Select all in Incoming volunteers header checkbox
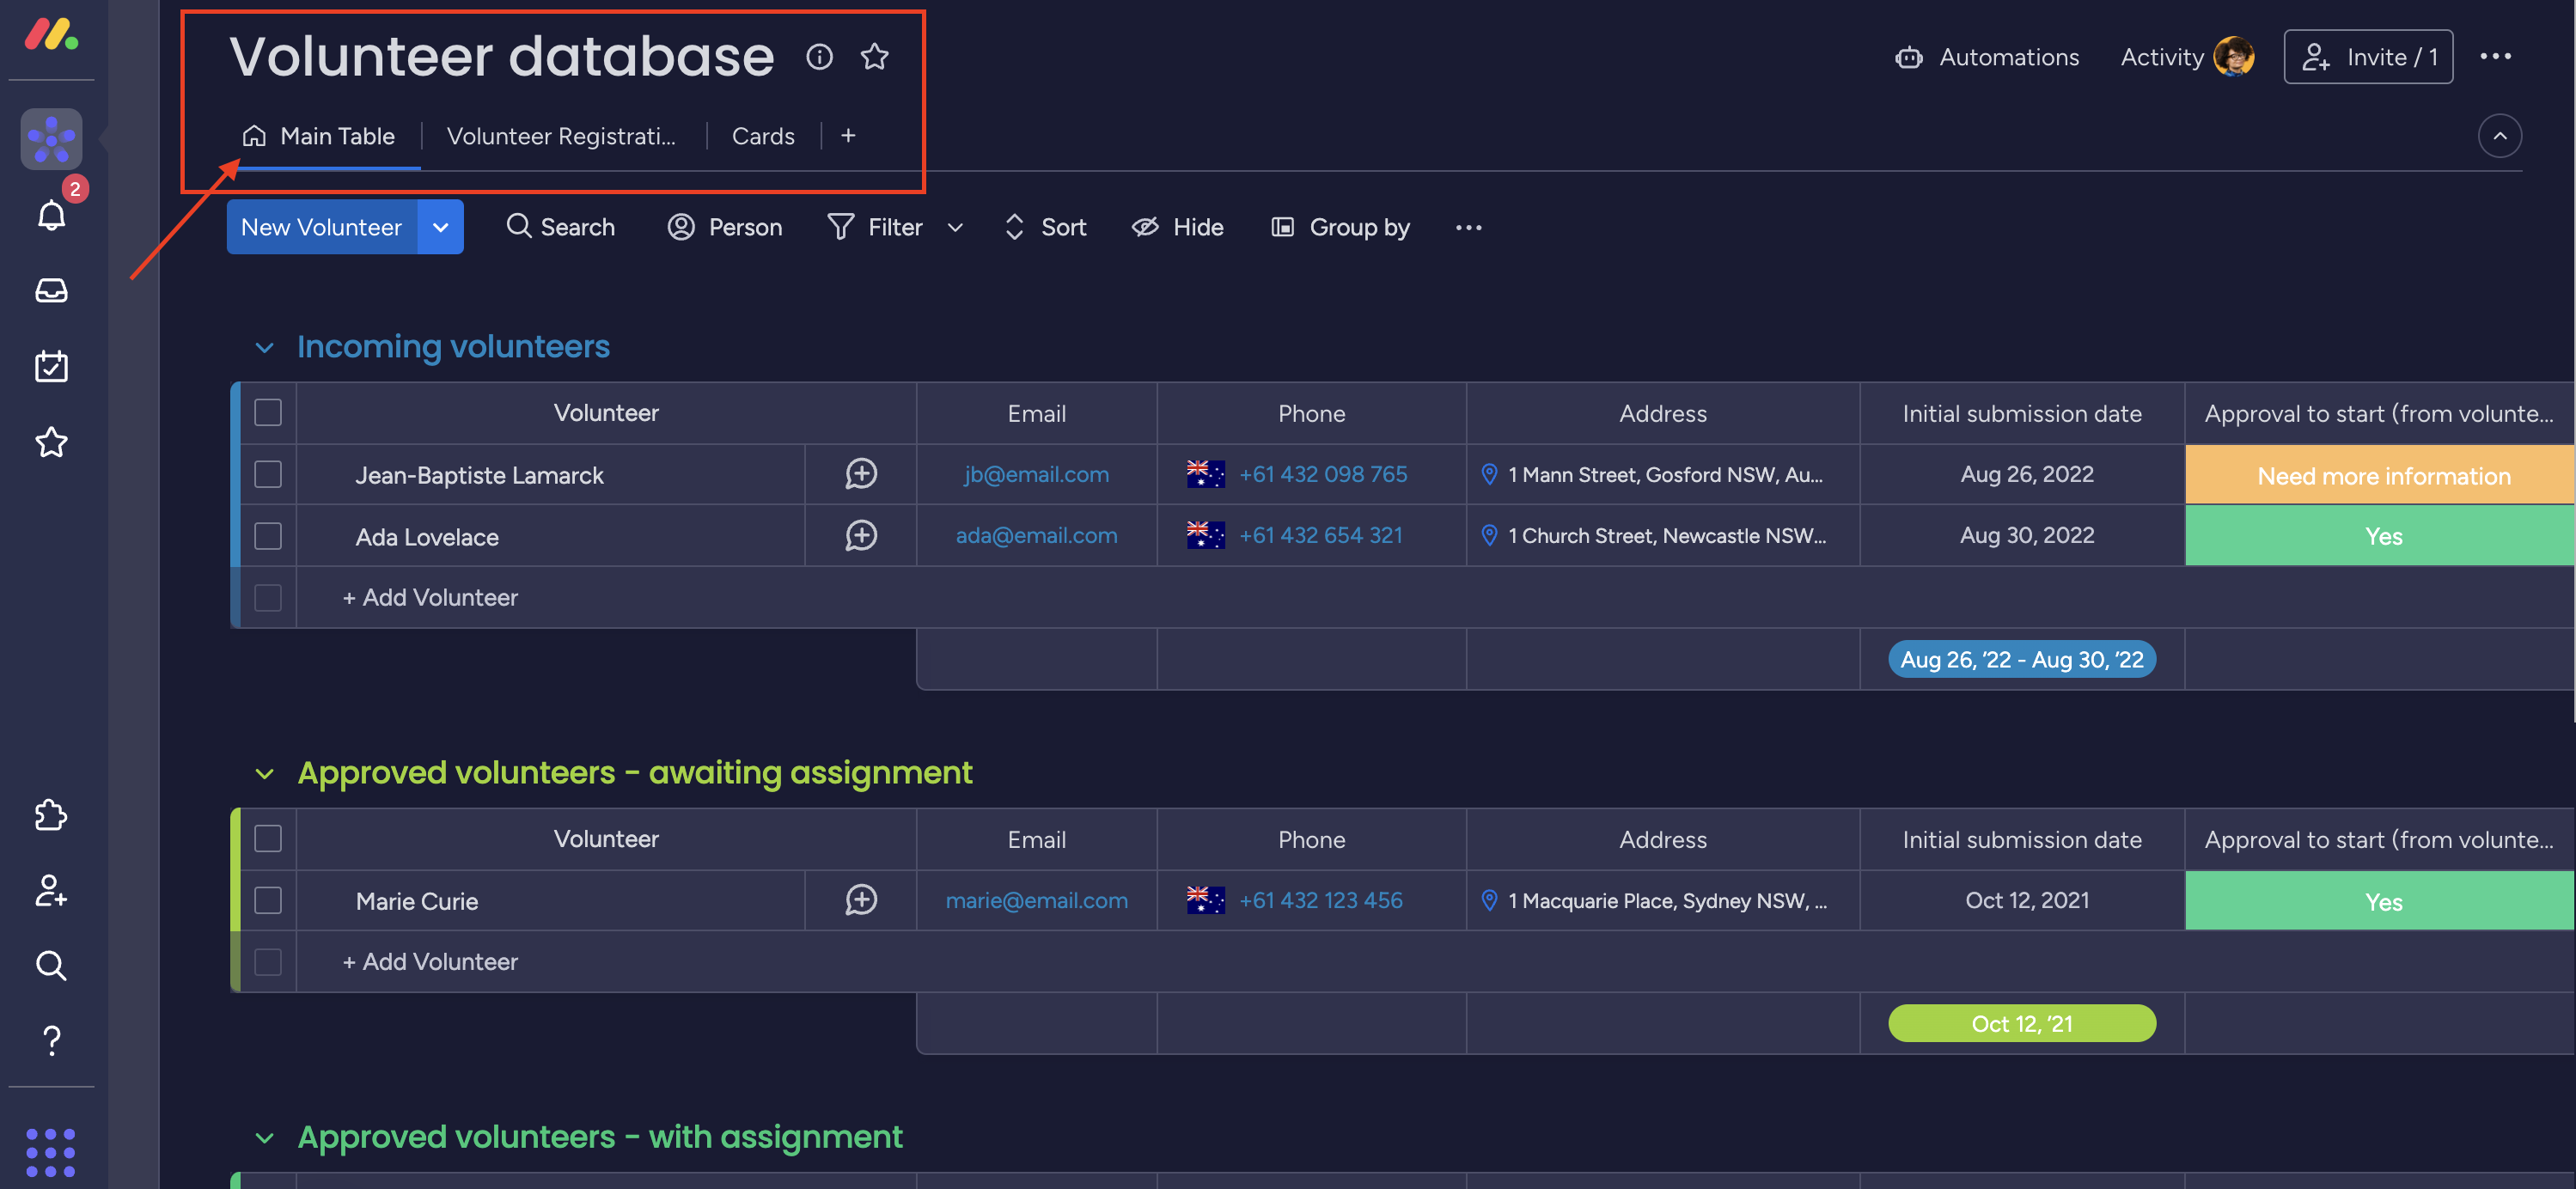 (x=268, y=412)
